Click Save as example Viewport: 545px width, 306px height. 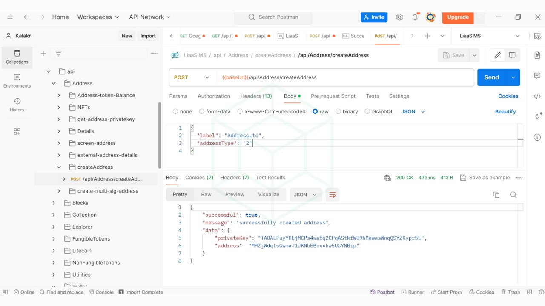(485, 178)
